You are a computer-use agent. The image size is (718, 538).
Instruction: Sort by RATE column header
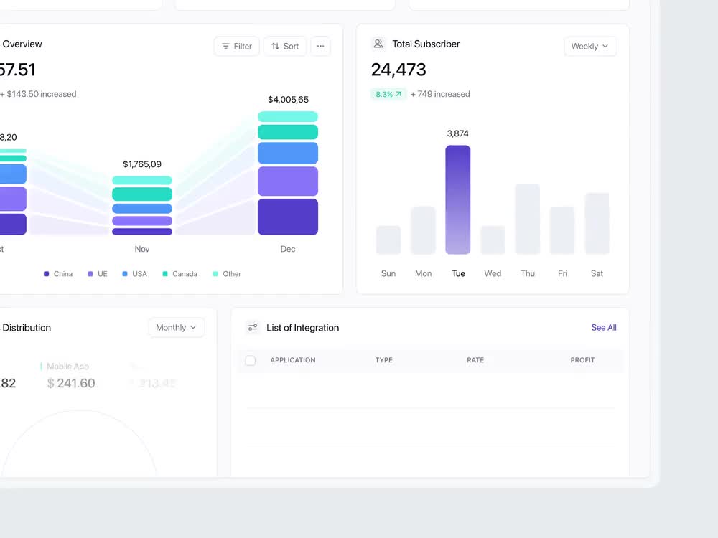[x=475, y=360]
